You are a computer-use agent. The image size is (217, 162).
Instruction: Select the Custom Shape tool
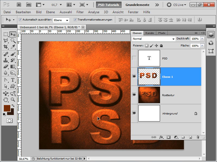13,86
